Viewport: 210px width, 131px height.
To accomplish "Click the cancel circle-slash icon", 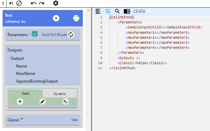I will [x=19, y=3].
